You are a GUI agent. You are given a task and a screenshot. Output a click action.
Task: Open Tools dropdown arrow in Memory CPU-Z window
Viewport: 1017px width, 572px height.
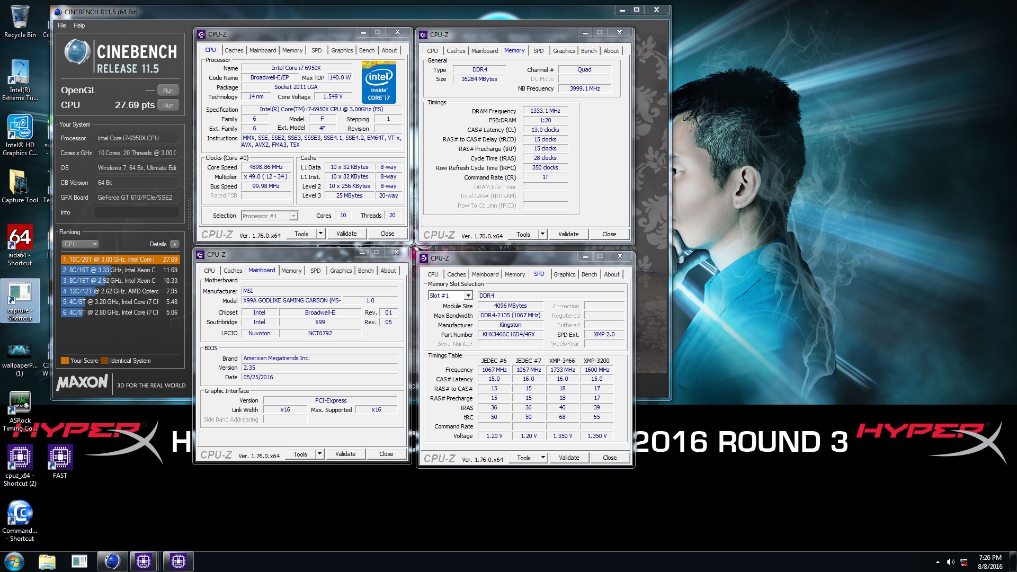tap(542, 234)
